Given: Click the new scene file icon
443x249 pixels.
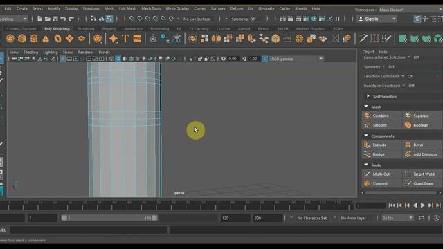Looking at the screenshot, I should click(x=39, y=19).
